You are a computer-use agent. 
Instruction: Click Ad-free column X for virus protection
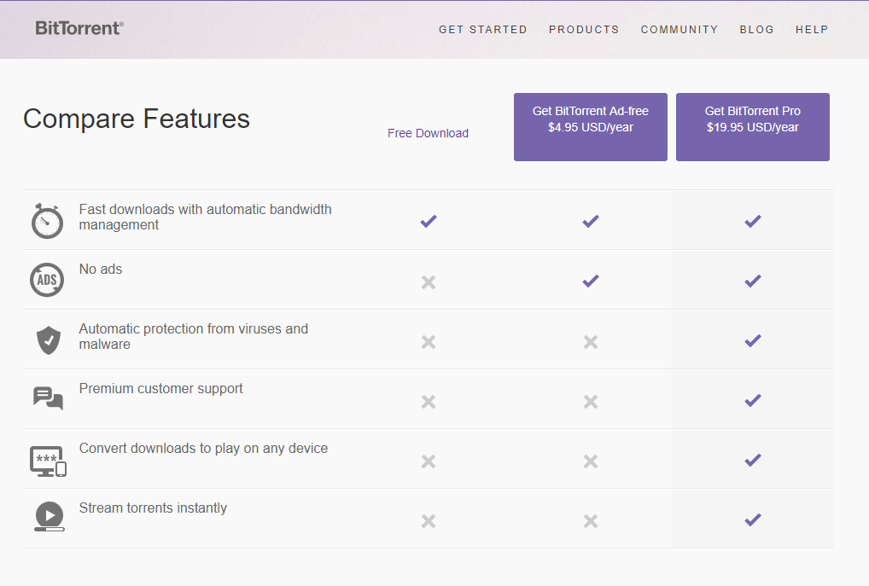(591, 342)
